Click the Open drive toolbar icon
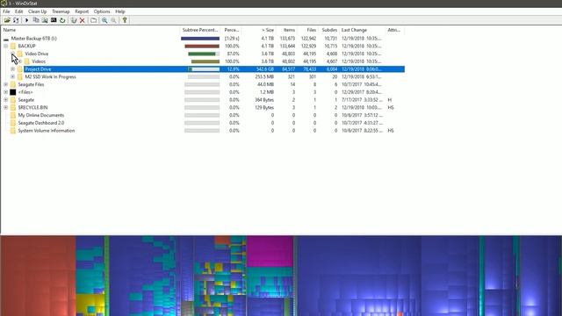Image resolution: width=562 pixels, height=316 pixels. click(x=7, y=20)
